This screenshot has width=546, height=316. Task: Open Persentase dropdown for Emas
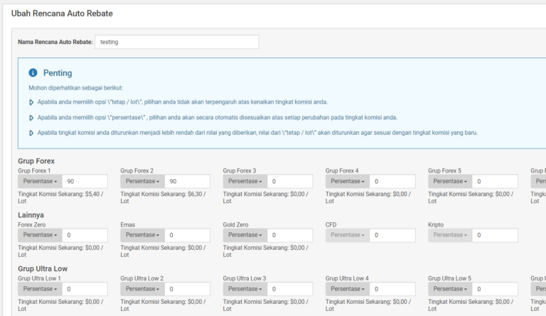point(142,235)
